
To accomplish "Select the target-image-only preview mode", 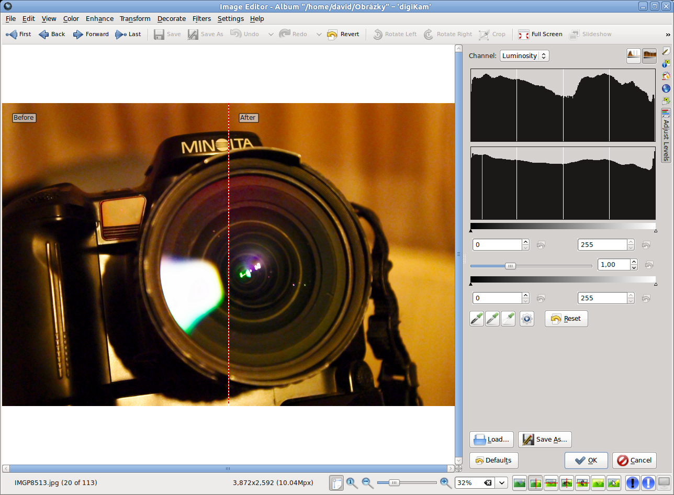I will pyautogui.click(x=598, y=482).
